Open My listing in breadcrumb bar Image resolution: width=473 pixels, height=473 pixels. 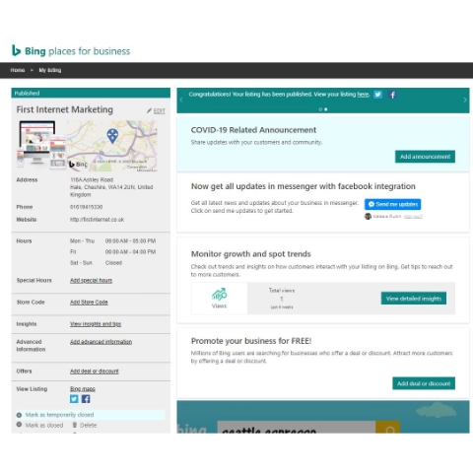(50, 70)
